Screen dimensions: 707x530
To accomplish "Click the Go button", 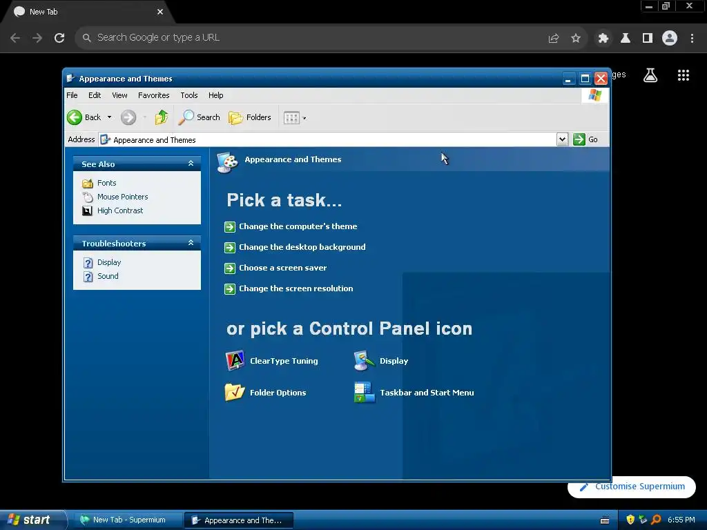I will point(585,139).
